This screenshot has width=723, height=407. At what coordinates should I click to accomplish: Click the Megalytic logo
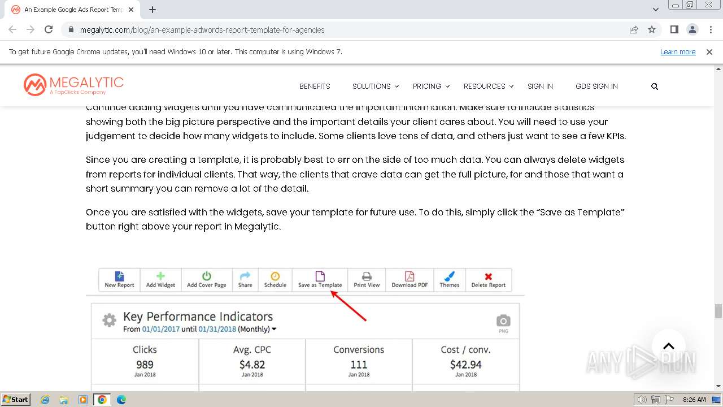click(x=73, y=85)
